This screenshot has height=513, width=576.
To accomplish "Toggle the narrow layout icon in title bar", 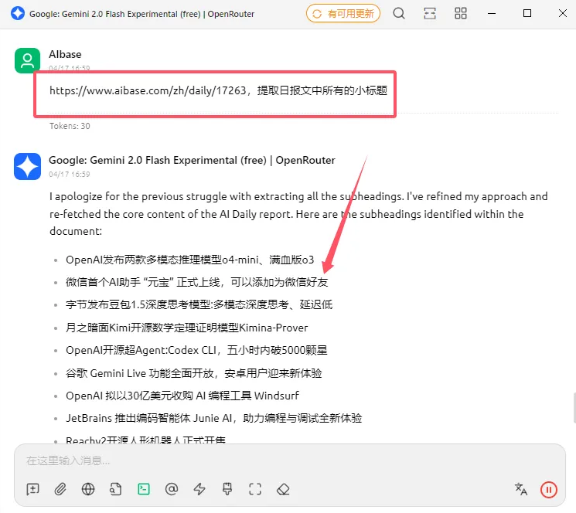I will click(x=430, y=14).
